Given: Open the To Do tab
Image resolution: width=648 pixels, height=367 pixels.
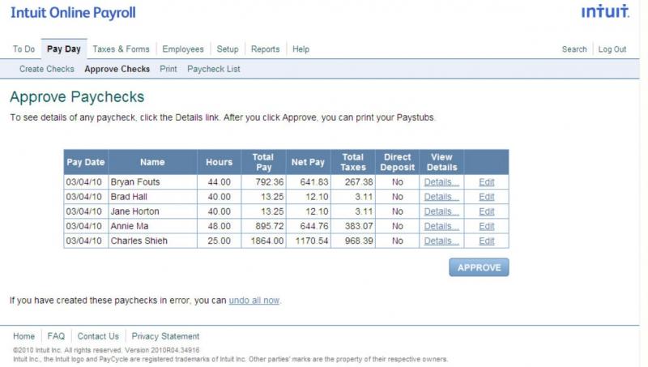Looking at the screenshot, I should pos(23,49).
